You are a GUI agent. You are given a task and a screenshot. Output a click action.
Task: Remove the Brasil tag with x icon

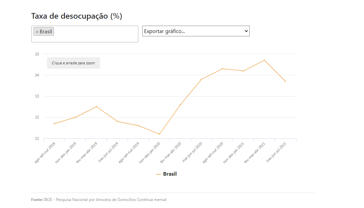click(x=37, y=32)
